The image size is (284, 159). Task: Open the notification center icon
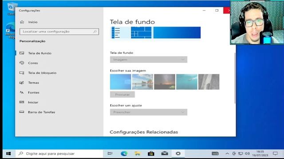(275, 154)
